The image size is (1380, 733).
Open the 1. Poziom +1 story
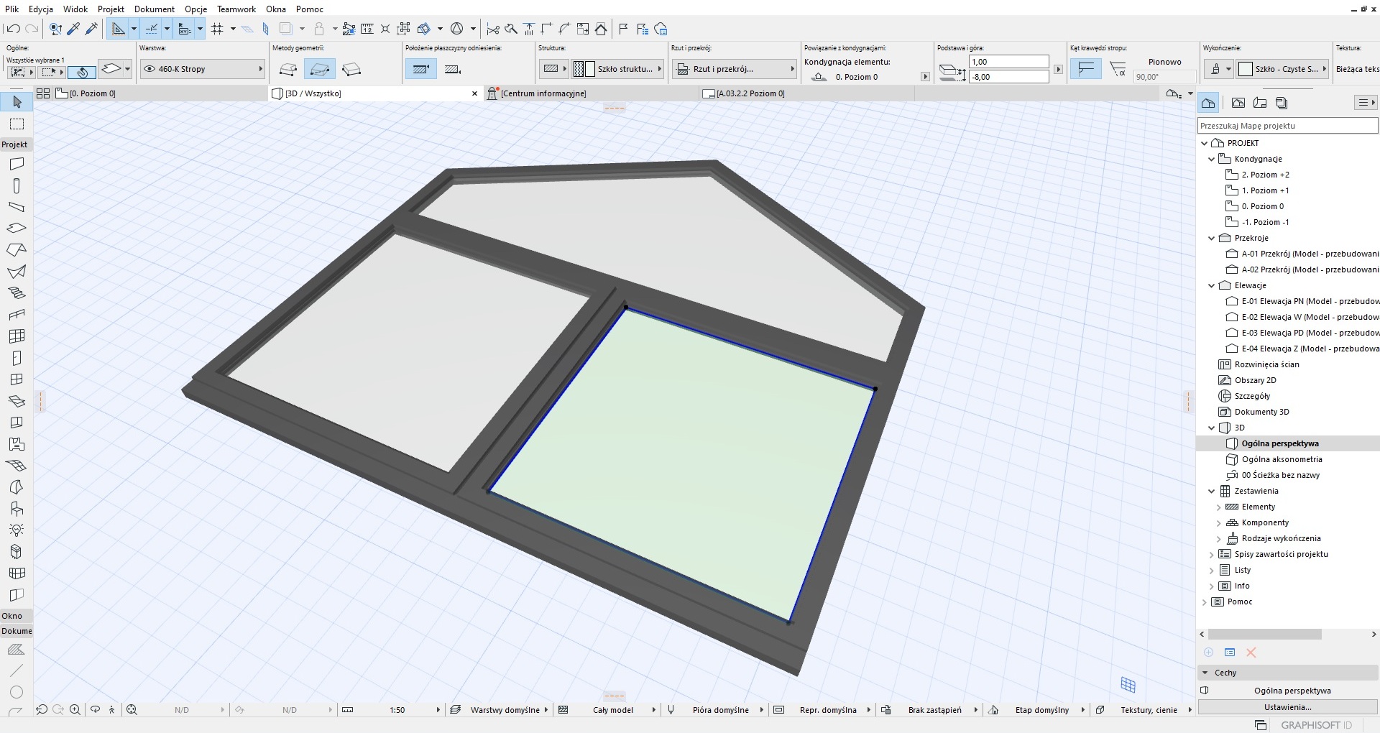pos(1265,190)
